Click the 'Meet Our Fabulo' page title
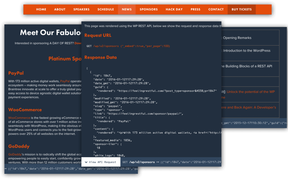Viewport: 288px width, 180px height. (x=51, y=33)
